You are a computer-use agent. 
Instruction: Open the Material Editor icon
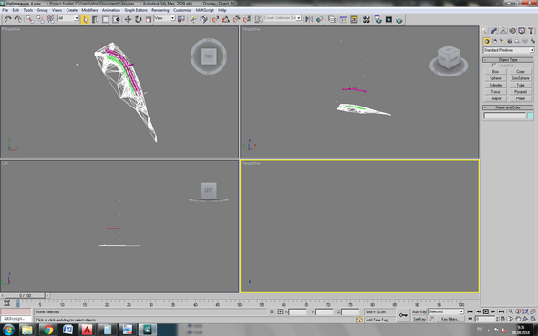pos(366,19)
